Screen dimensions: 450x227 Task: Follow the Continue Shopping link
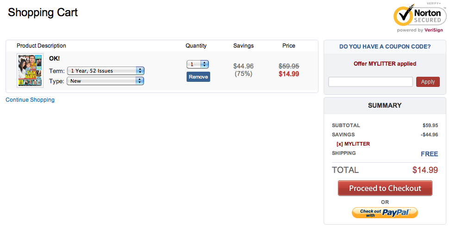tap(30, 100)
